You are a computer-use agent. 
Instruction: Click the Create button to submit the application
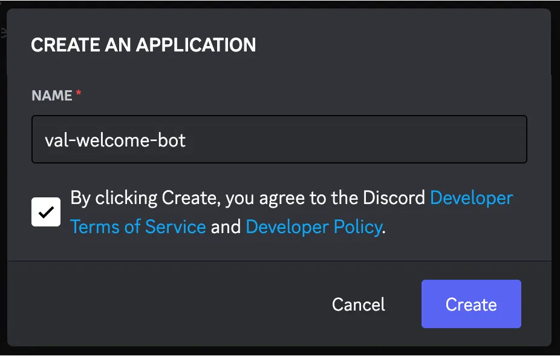click(x=471, y=304)
